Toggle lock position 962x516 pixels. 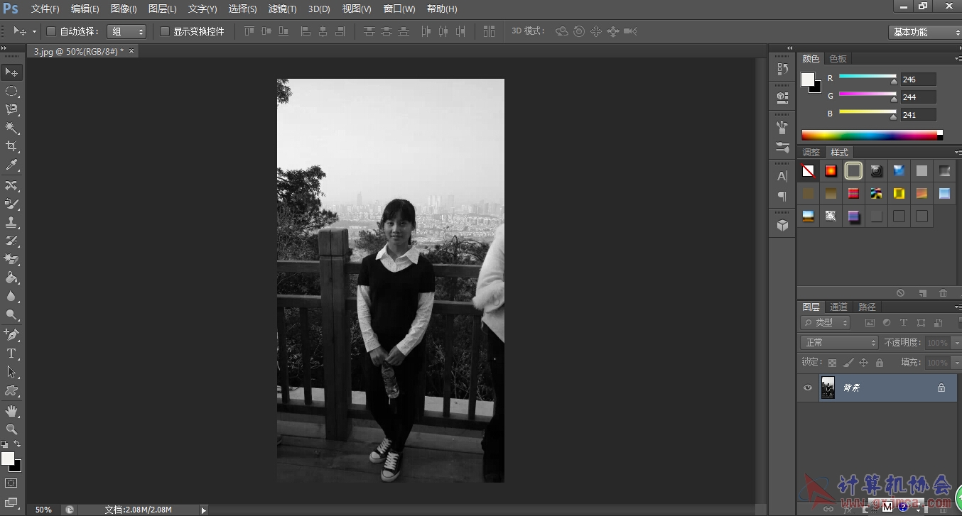click(864, 363)
